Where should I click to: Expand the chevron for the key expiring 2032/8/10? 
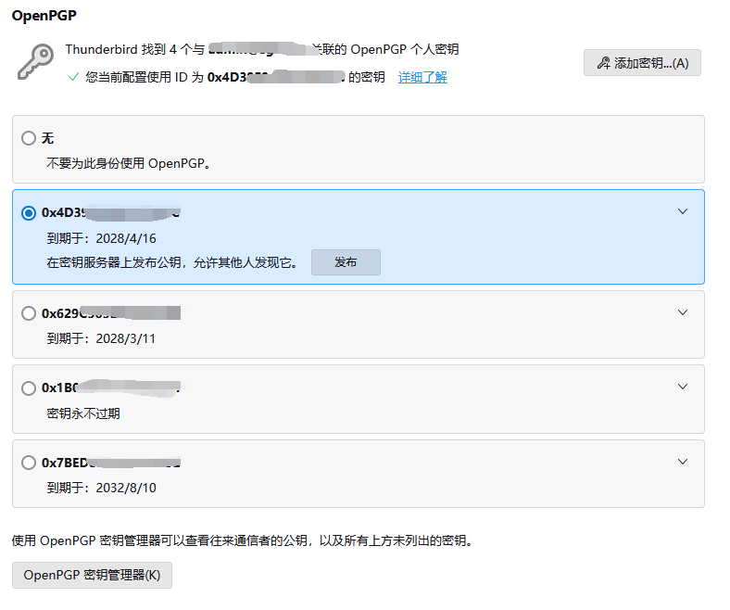click(683, 461)
